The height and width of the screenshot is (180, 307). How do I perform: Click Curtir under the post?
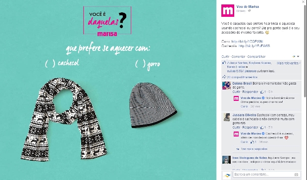point(225,57)
